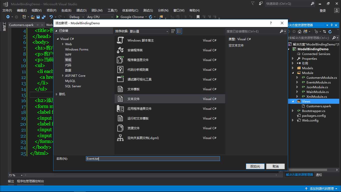Screen dimensions: 341x192
Task: Click the 登录 link
Action: pos(323,10)
